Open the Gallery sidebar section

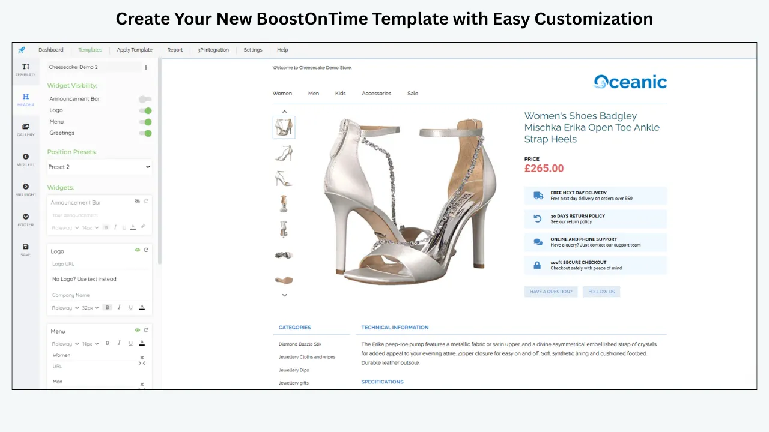pyautogui.click(x=26, y=130)
